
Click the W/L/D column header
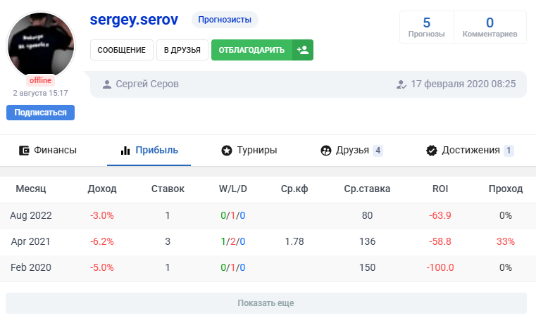click(x=233, y=189)
